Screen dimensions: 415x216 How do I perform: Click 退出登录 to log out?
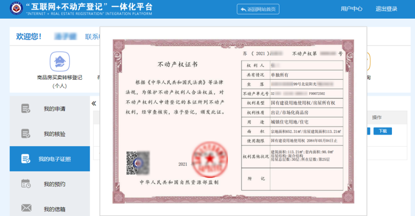click(386, 9)
